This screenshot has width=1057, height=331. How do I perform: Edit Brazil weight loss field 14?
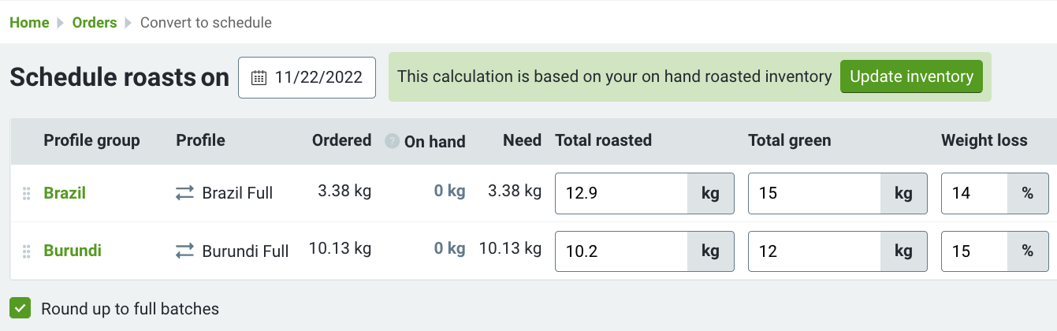tap(975, 193)
